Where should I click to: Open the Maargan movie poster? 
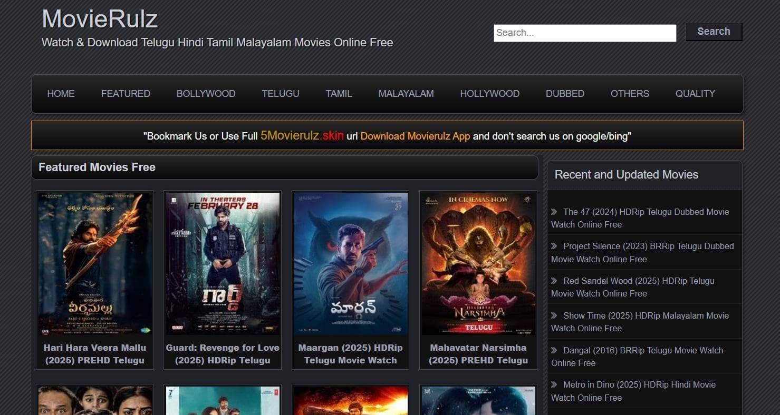(x=350, y=264)
